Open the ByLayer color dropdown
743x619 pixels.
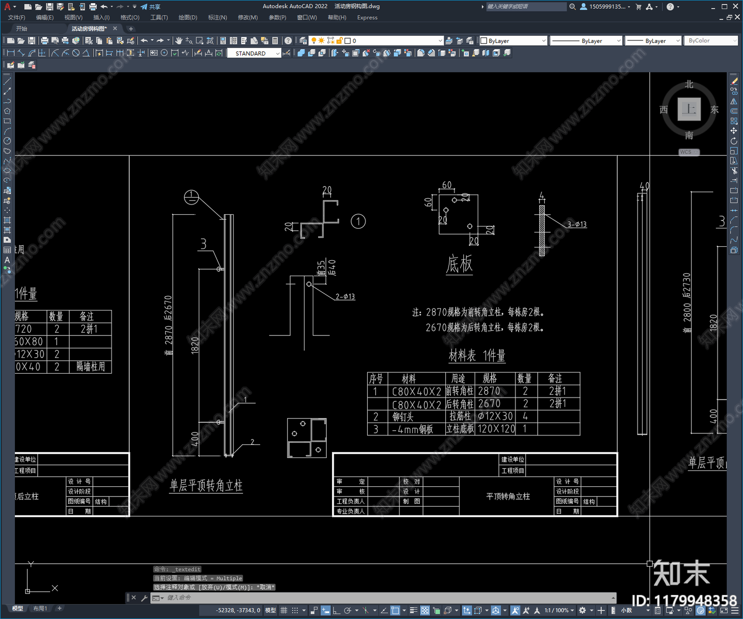click(513, 41)
